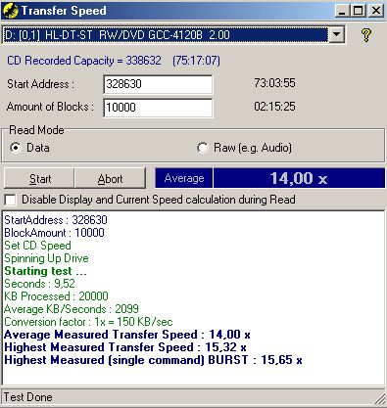Screen dimensions: 387x408
Task: Click the 14,00 x average speed display
Action: point(299,178)
